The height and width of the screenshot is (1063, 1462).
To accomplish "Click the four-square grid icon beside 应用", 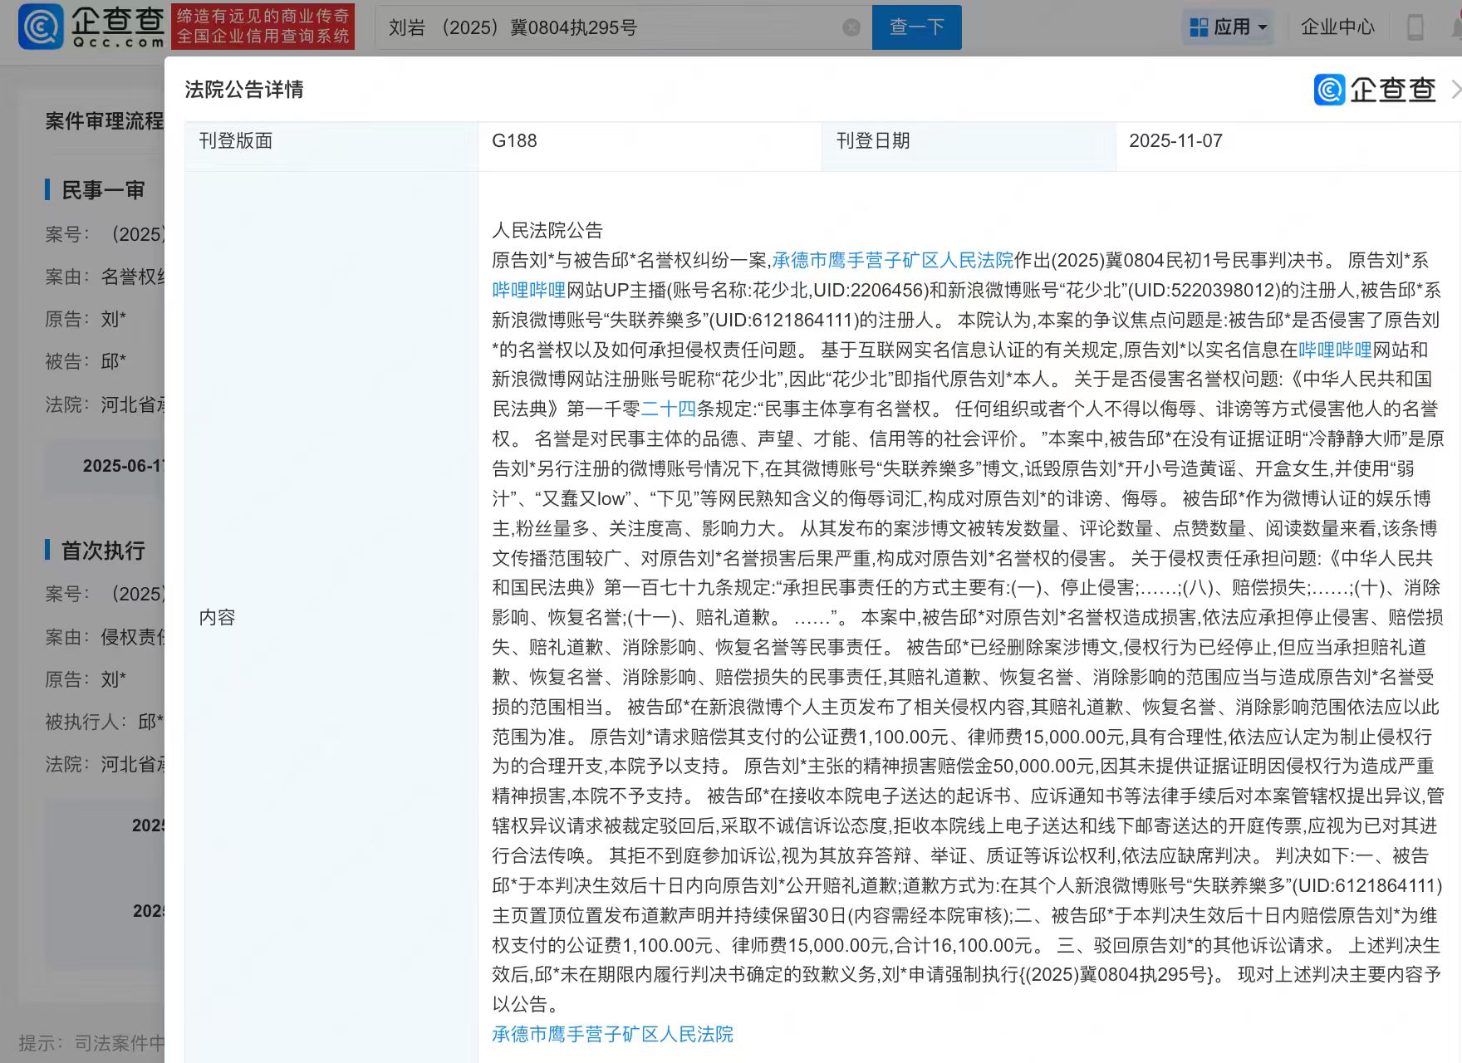I will tap(1199, 27).
